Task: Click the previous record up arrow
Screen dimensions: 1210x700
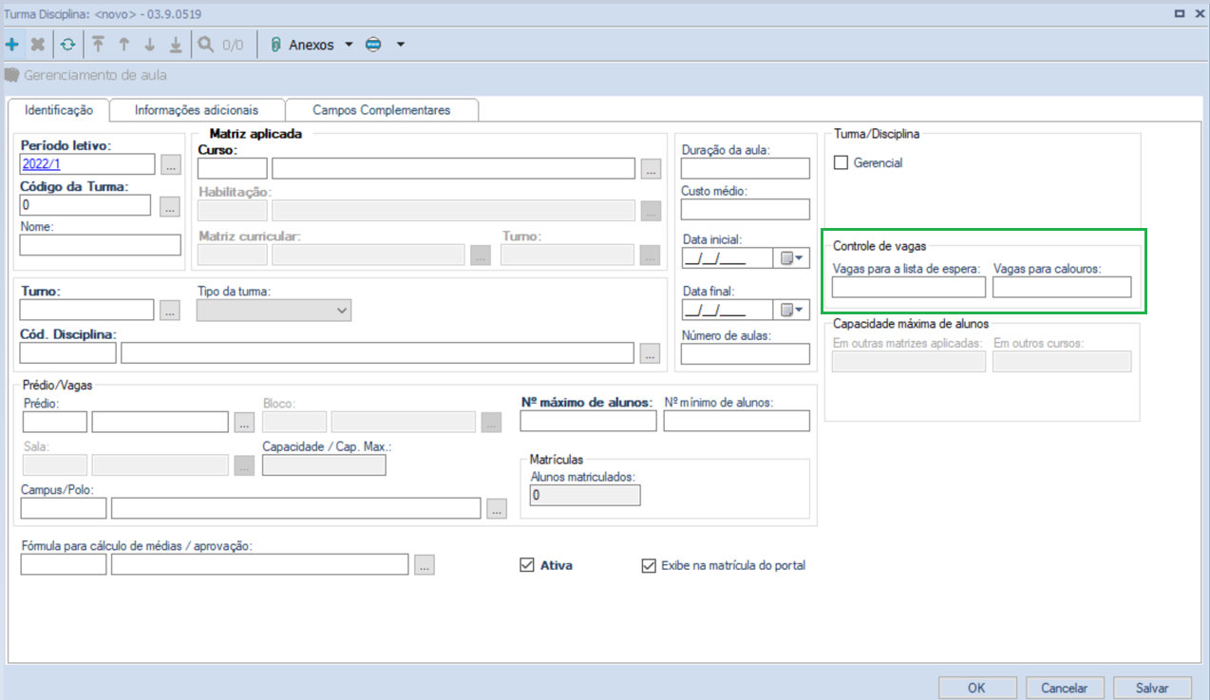Action: [x=123, y=45]
